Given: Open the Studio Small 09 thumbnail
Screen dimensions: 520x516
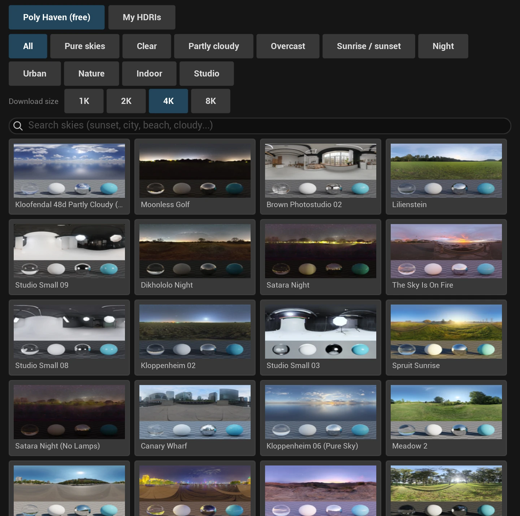Looking at the screenshot, I should tap(69, 257).
